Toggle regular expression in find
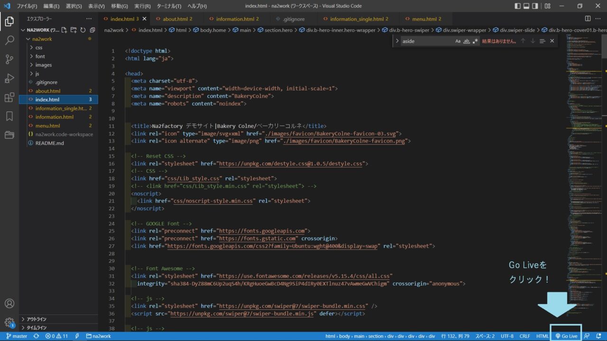This screenshot has height=341, width=607. (475, 41)
